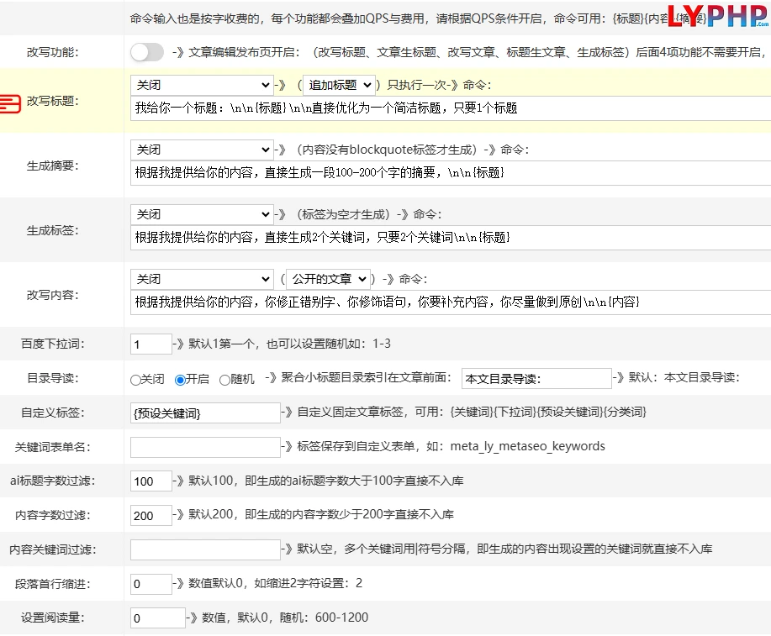This screenshot has height=636, width=771.
Task: Click the 自定义标签 input field
Action: (205, 413)
